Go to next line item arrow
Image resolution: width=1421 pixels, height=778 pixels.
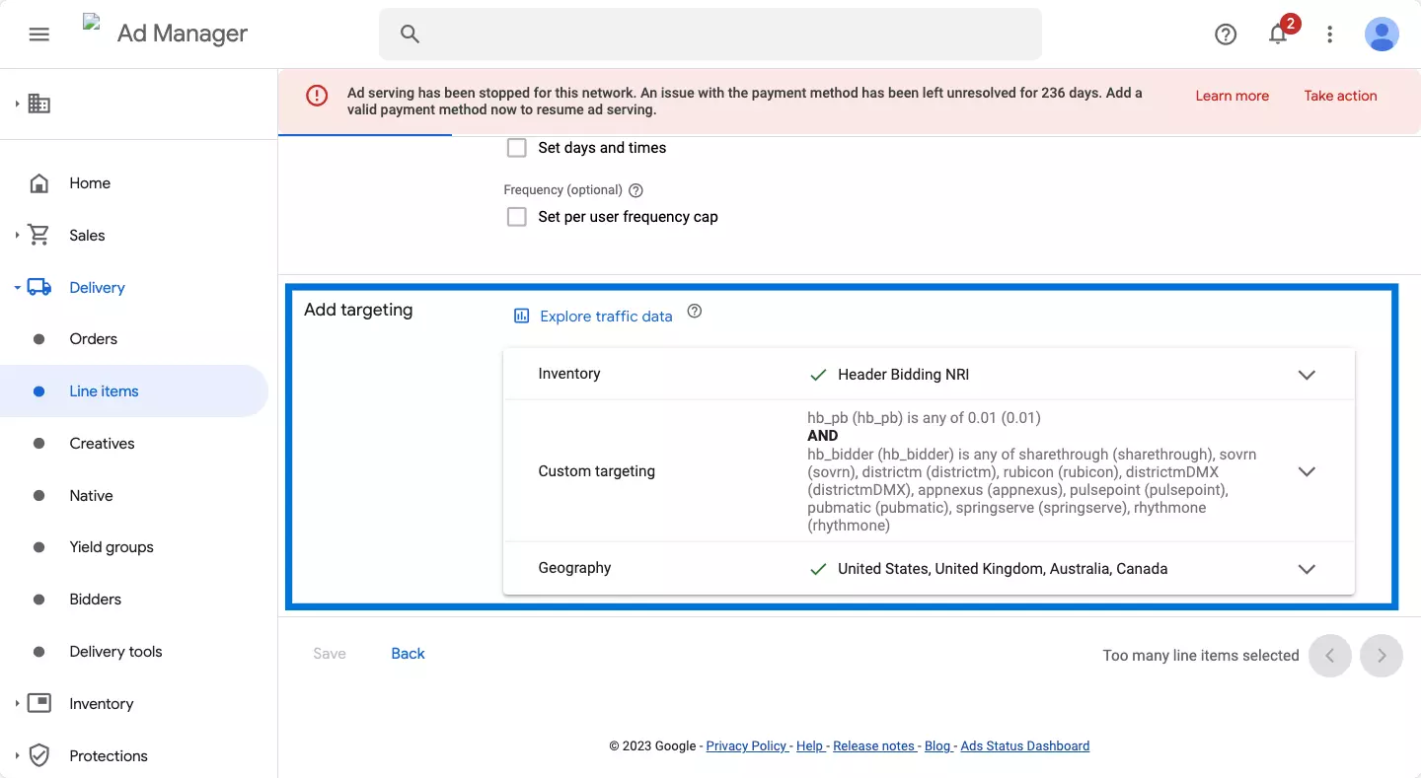click(1382, 656)
